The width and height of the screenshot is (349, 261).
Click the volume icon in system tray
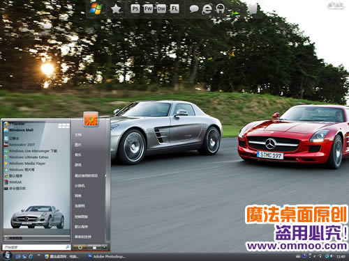[332, 256]
